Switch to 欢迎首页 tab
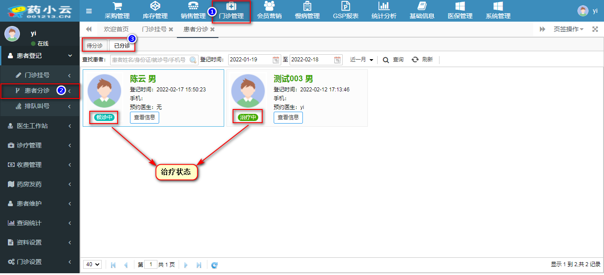 pyautogui.click(x=116, y=29)
